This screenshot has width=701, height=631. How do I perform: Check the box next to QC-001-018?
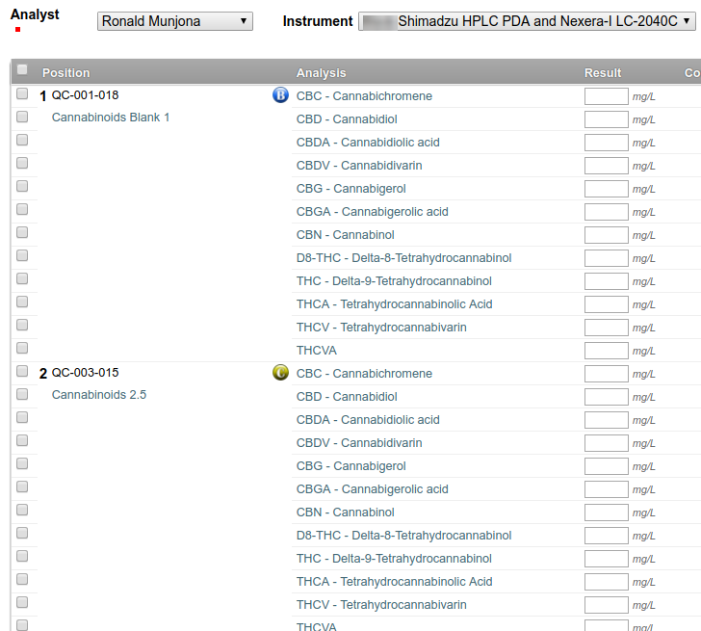22,94
